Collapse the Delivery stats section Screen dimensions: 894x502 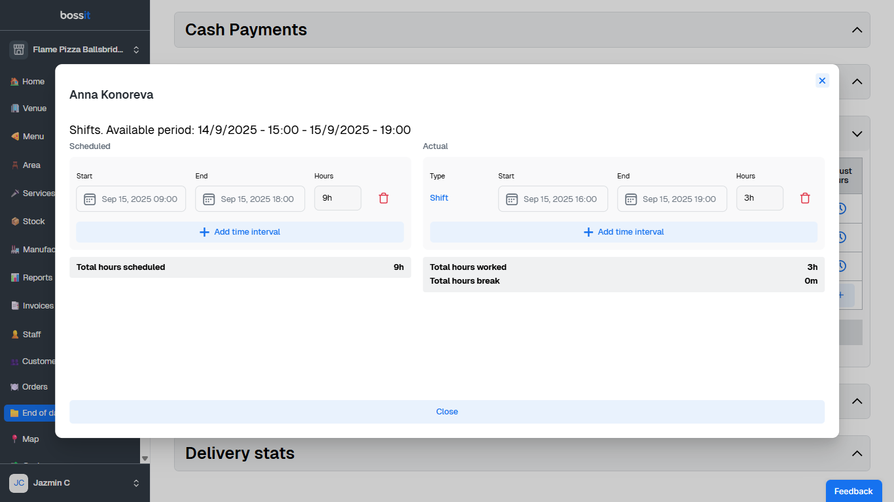[856, 454]
